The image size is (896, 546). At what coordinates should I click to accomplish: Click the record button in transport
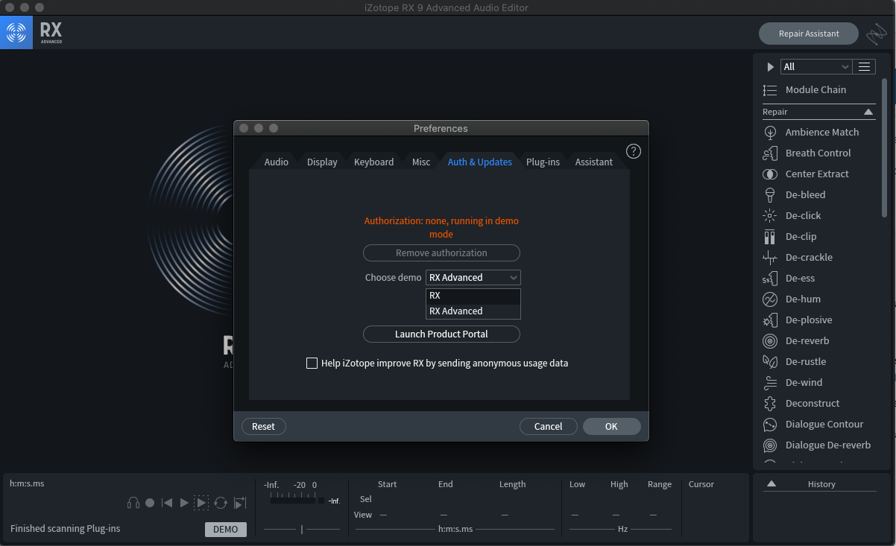tap(150, 503)
